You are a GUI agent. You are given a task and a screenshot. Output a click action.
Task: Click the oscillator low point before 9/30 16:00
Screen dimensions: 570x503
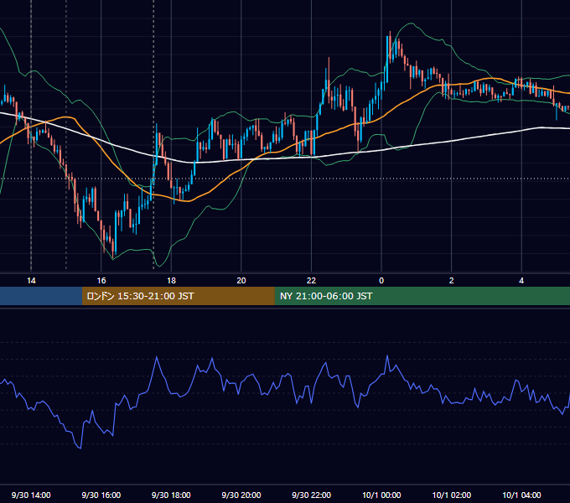(x=80, y=449)
